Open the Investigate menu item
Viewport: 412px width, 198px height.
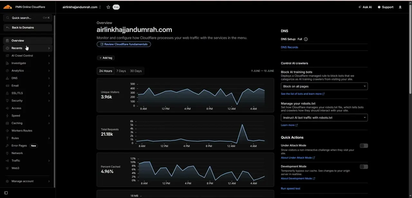click(x=28, y=63)
